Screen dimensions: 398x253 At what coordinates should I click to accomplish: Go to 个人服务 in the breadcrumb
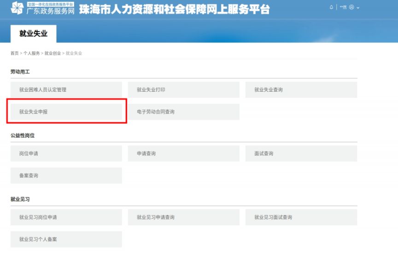(x=31, y=53)
